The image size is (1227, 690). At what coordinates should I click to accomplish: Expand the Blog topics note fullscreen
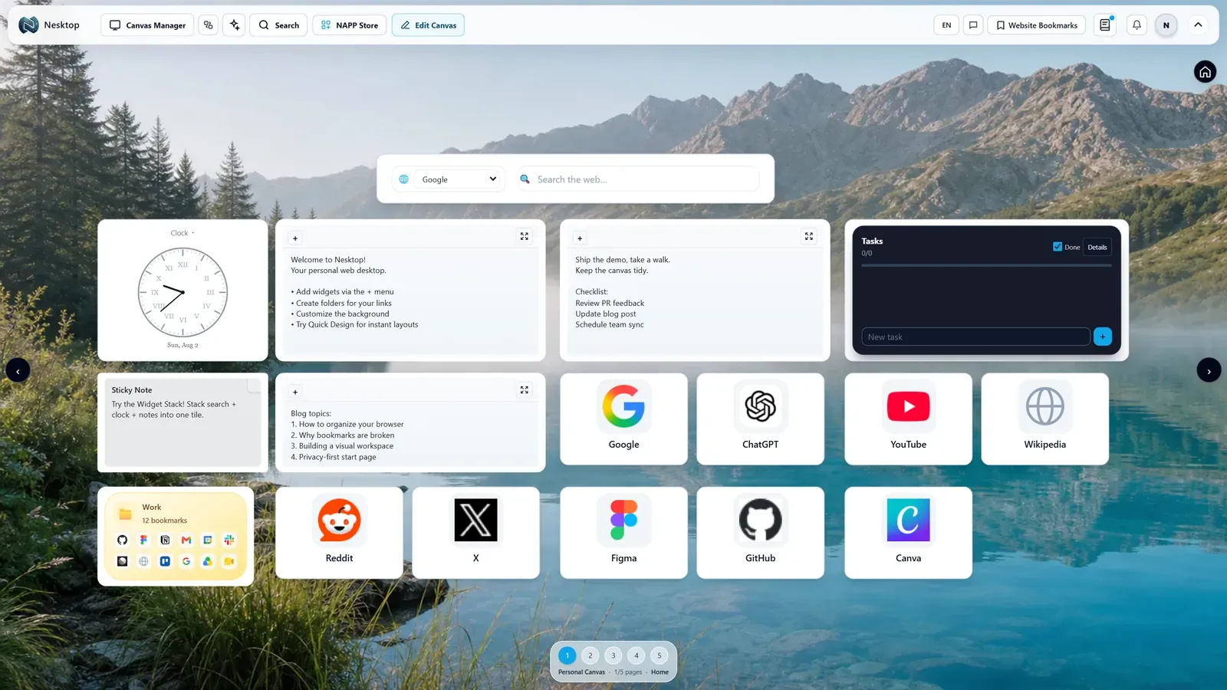tap(525, 390)
